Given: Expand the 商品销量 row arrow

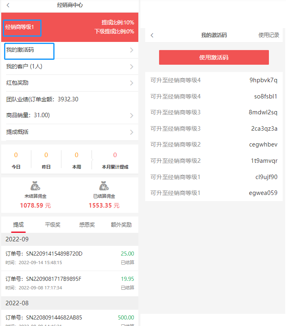Looking at the screenshot, I should [131, 116].
